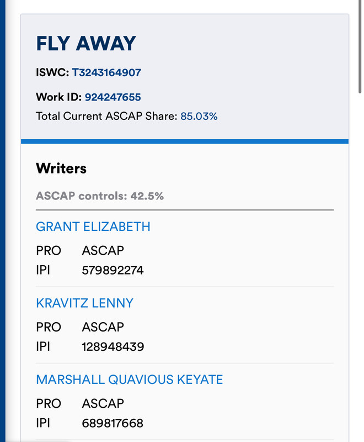
Task: Click the ASCAP PRO value under Grant Elizabeth
Action: (103, 251)
